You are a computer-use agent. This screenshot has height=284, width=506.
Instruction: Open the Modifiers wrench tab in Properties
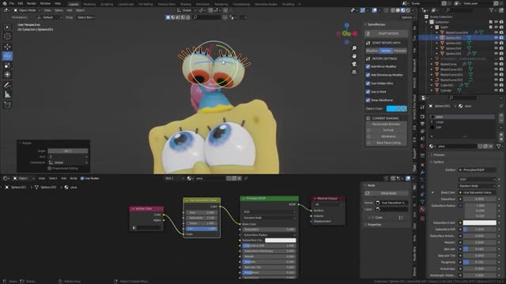tap(422, 173)
